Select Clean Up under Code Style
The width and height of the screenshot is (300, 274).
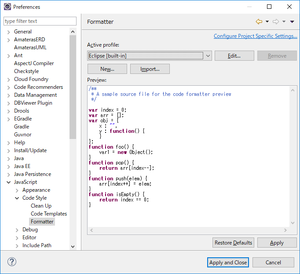coord(41,206)
